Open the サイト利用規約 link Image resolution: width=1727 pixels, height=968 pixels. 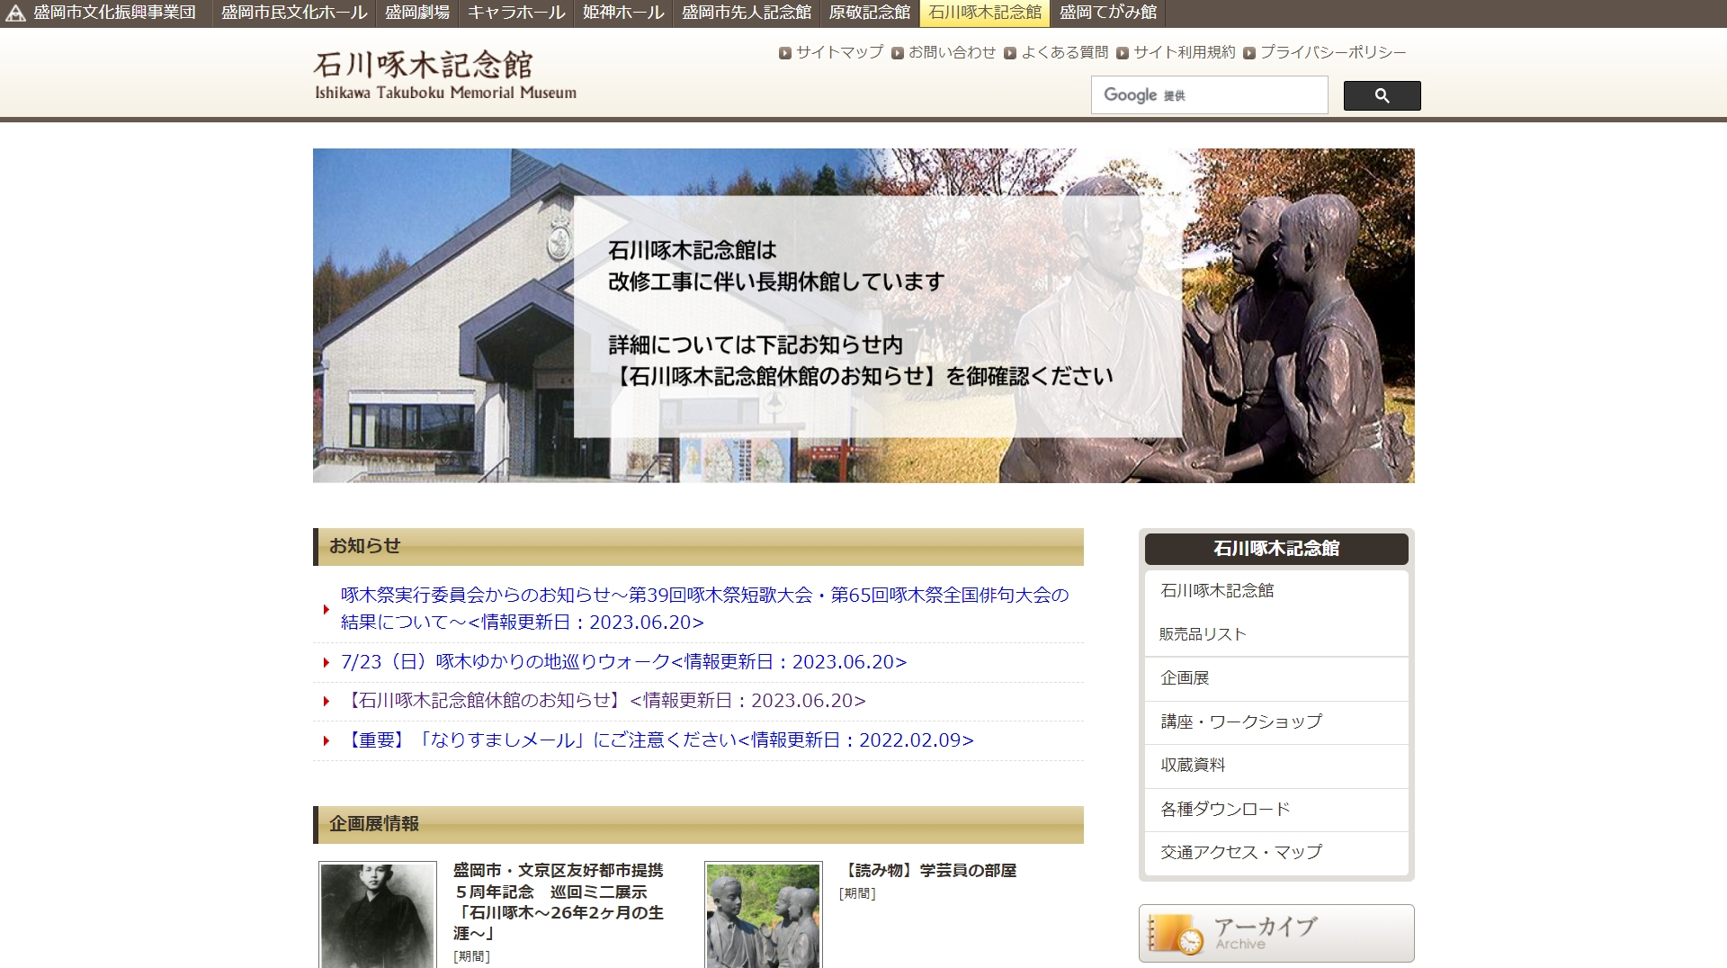1185,52
